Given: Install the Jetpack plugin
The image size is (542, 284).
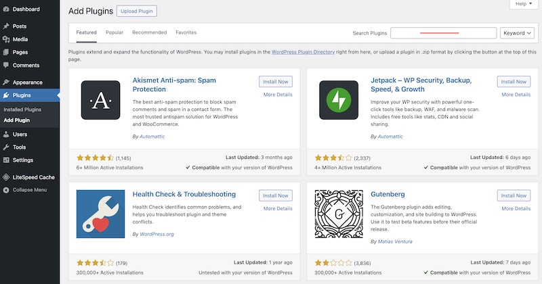Looking at the screenshot, I should (514, 82).
